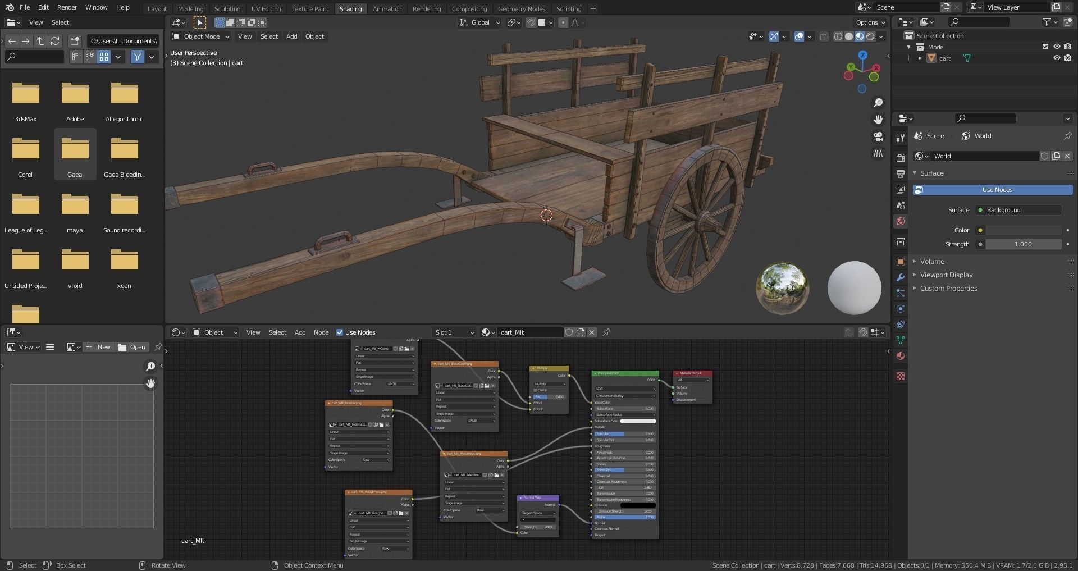The width and height of the screenshot is (1078, 571).
Task: Toggle viewport overlays button
Action: (x=799, y=36)
